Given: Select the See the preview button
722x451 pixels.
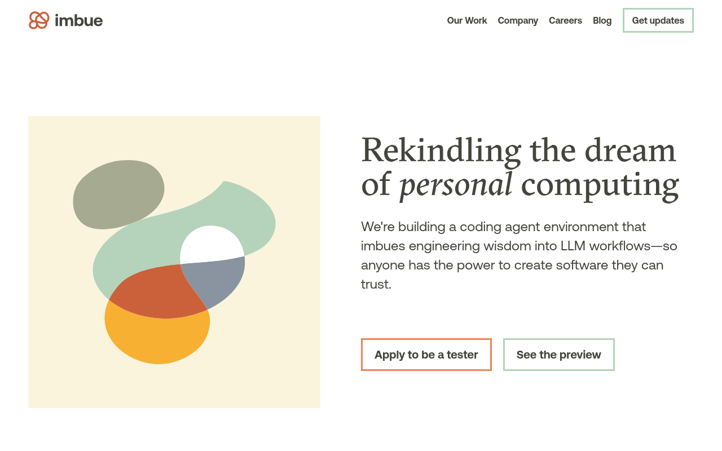Looking at the screenshot, I should click(x=558, y=355).
